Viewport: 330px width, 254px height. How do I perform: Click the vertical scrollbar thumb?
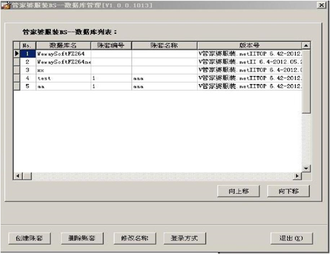click(306, 81)
